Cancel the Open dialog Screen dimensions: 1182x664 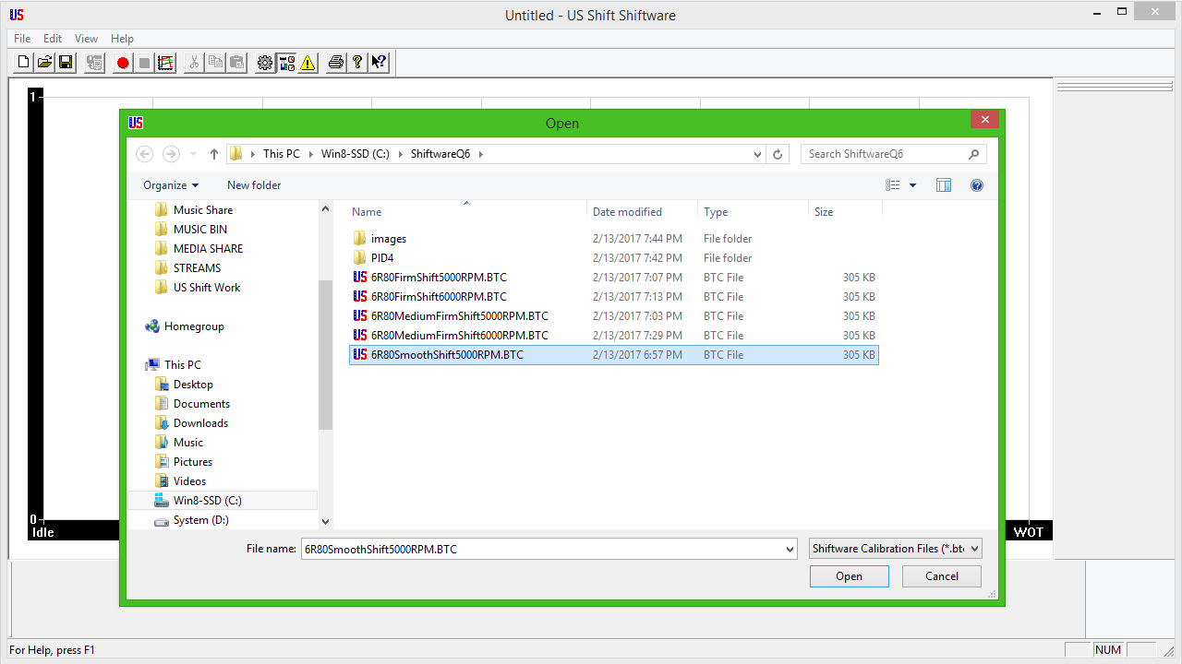(941, 576)
